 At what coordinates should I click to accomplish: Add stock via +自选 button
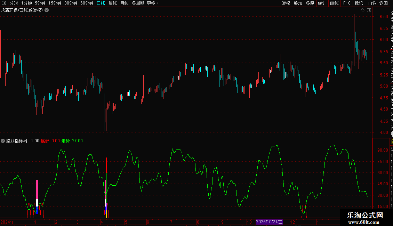click(371, 3)
